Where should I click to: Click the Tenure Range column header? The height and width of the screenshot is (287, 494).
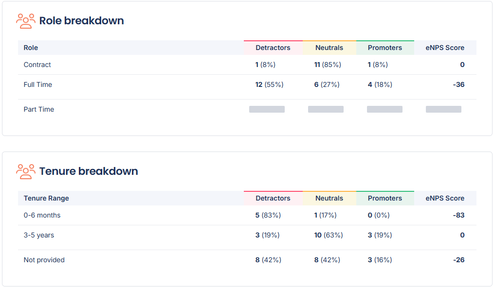coord(46,198)
